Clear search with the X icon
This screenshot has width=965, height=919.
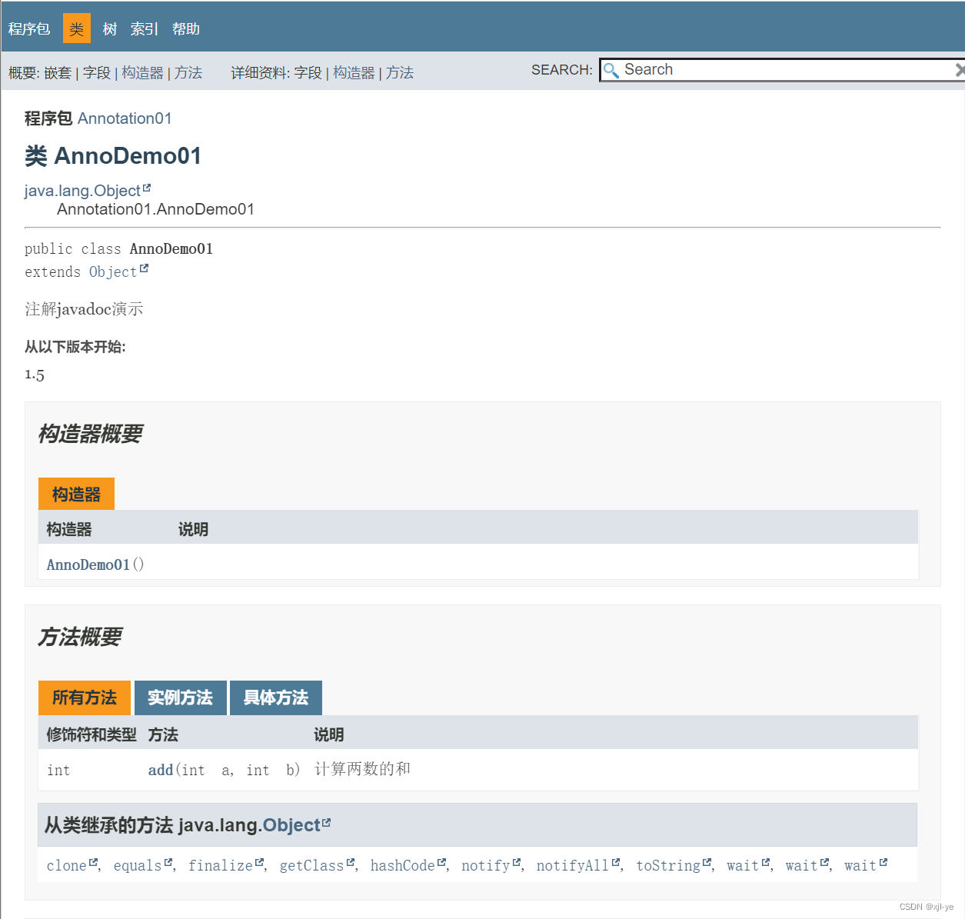(960, 70)
